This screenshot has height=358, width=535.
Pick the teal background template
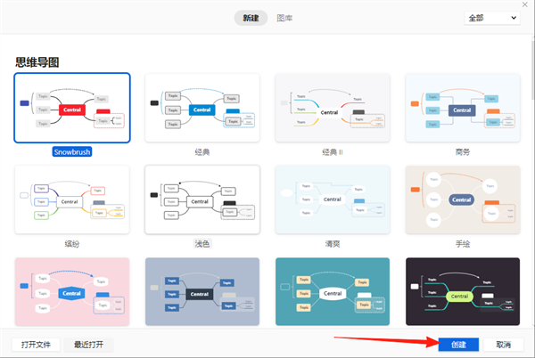click(333, 291)
